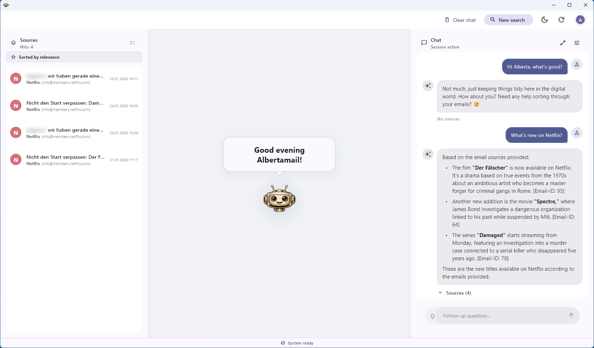Collapse the 'Sources (4)' section
Image resolution: width=594 pixels, height=348 pixels.
(454, 293)
